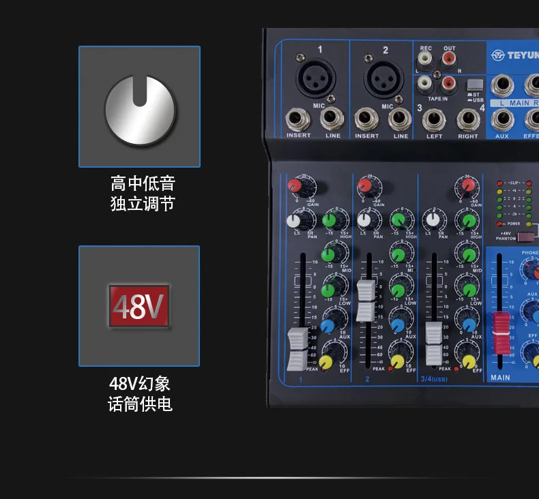
Task: Click the channel 1 gray fader cap
Action: (297, 349)
